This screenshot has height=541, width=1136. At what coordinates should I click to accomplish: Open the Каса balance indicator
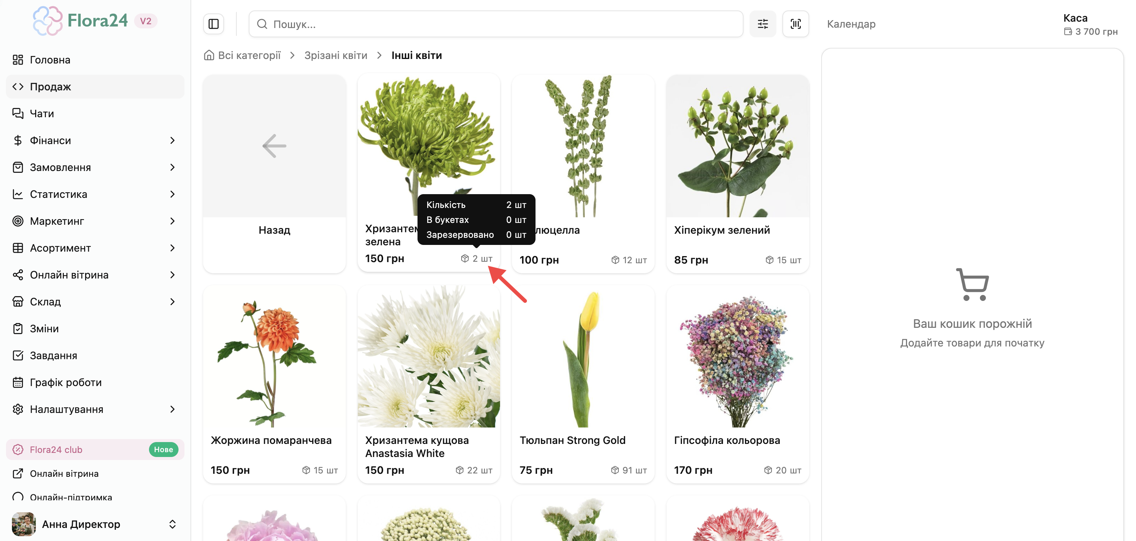click(1090, 25)
